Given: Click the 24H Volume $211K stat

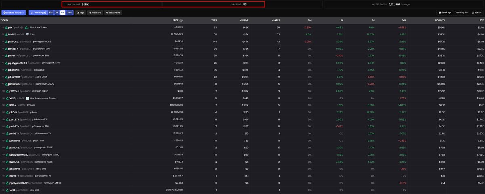Looking at the screenshot, I should point(77,4).
